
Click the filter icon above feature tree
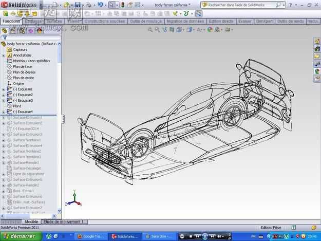point(4,38)
